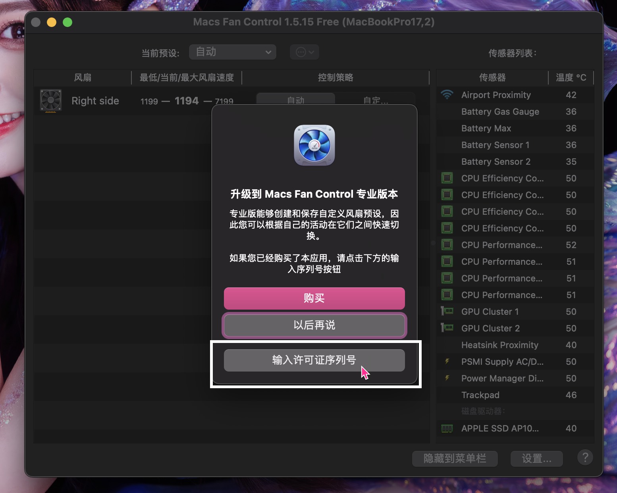Click the 输入许可证序列号 button

pos(314,360)
